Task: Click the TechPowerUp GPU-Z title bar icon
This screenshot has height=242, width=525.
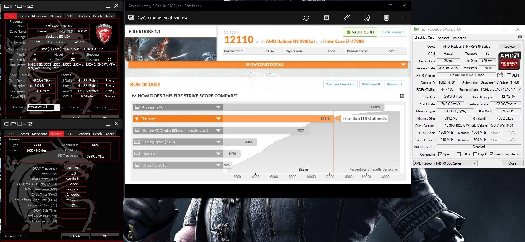Action: tap(416, 29)
